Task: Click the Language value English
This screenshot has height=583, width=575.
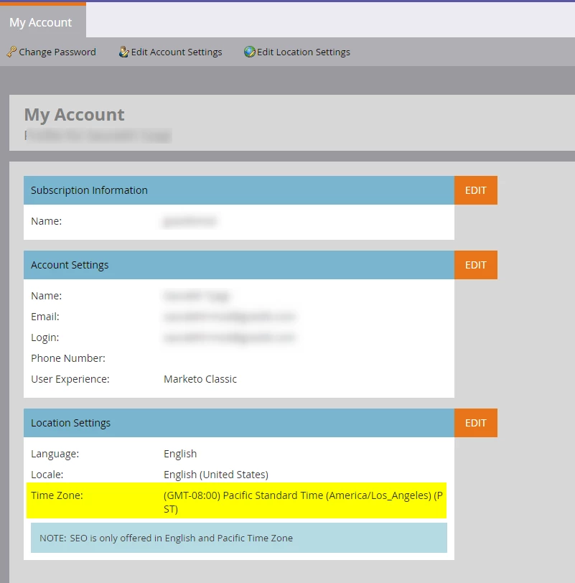Action: pos(180,454)
